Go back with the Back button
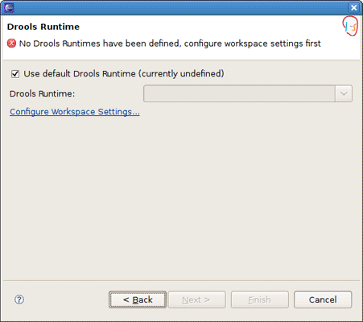 (x=138, y=299)
